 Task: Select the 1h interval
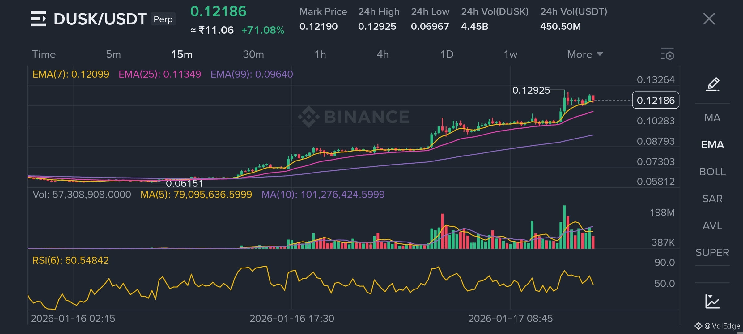point(320,54)
